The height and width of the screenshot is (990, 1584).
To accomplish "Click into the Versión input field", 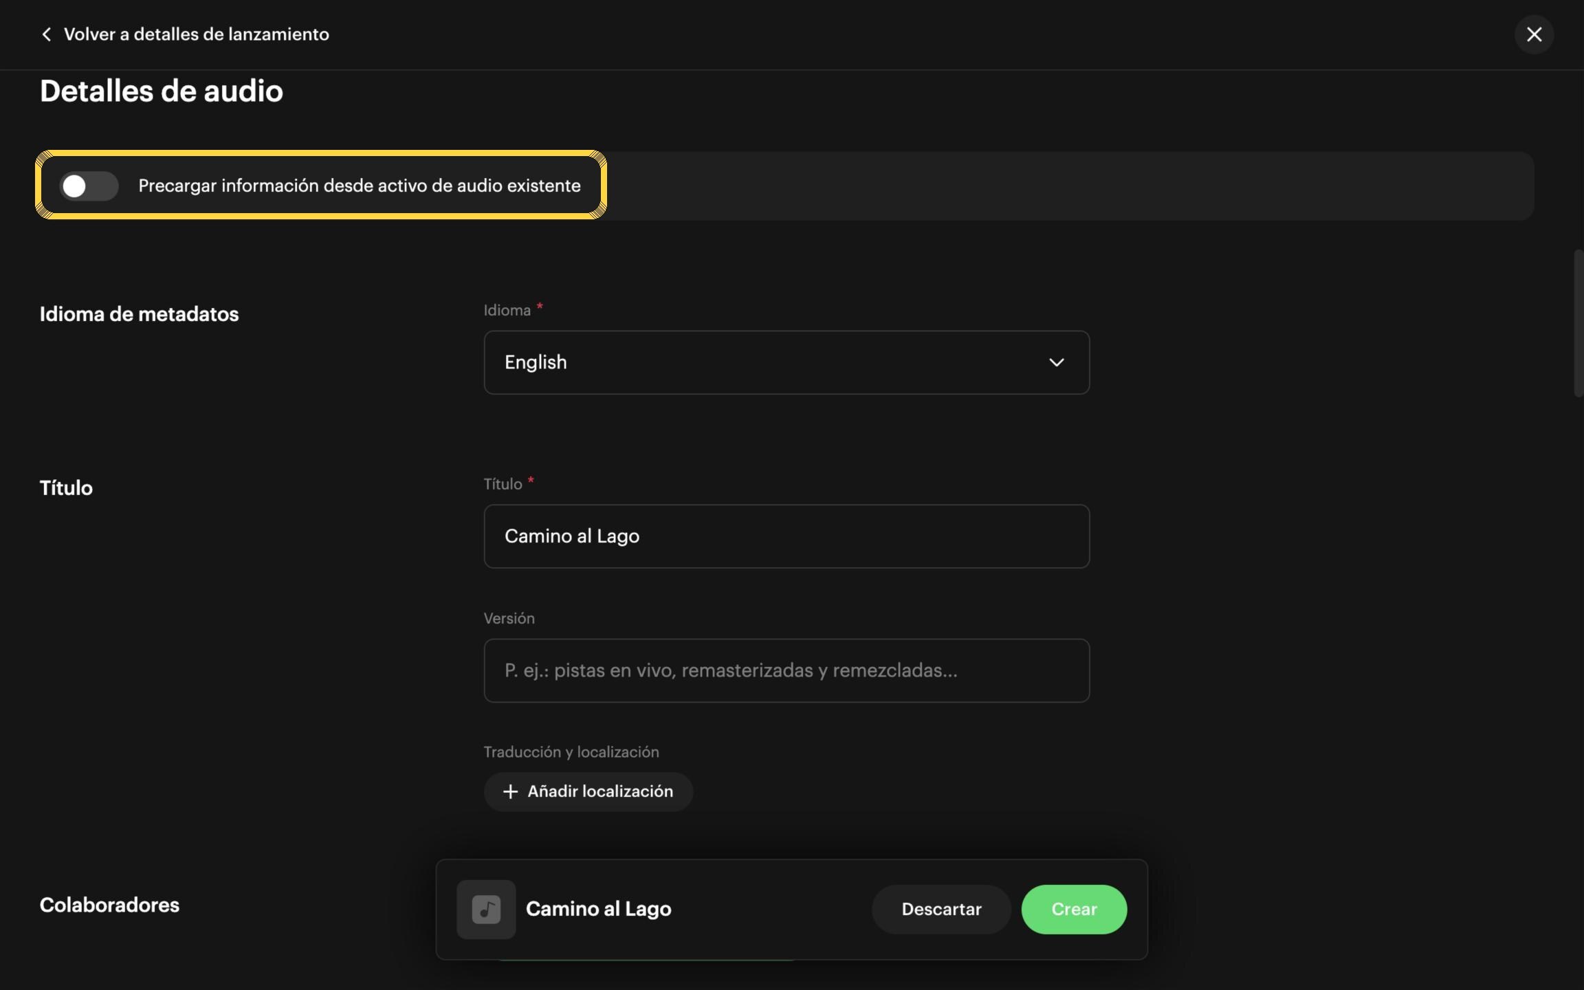I will [x=786, y=670].
